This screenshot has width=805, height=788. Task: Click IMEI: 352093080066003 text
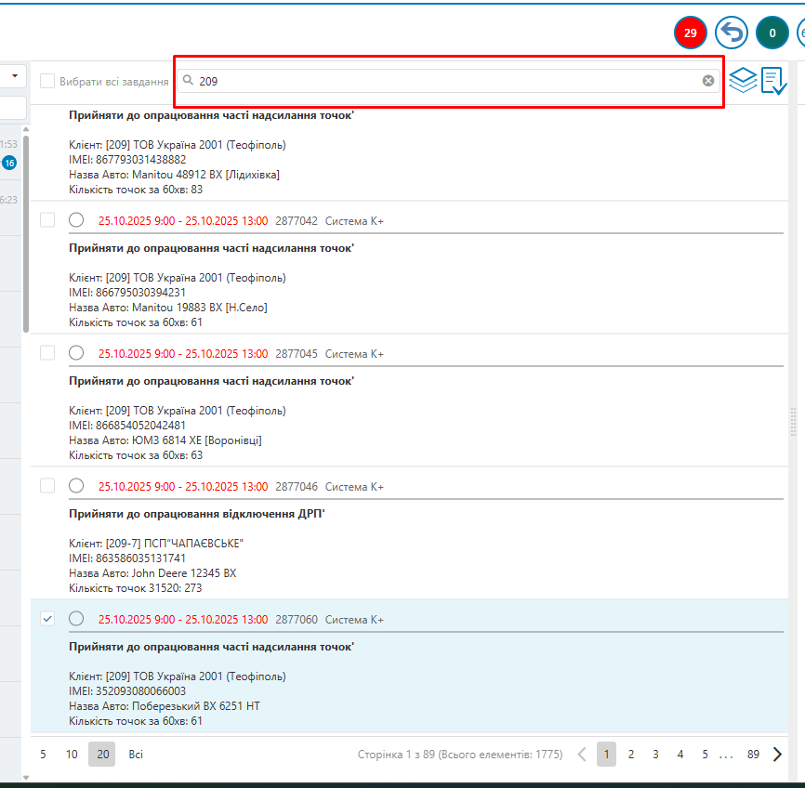click(x=127, y=691)
